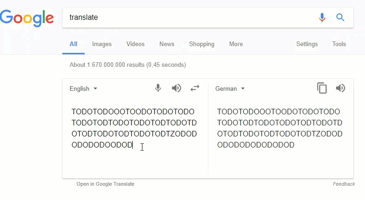
Task: Open search Settings
Action: (x=307, y=44)
